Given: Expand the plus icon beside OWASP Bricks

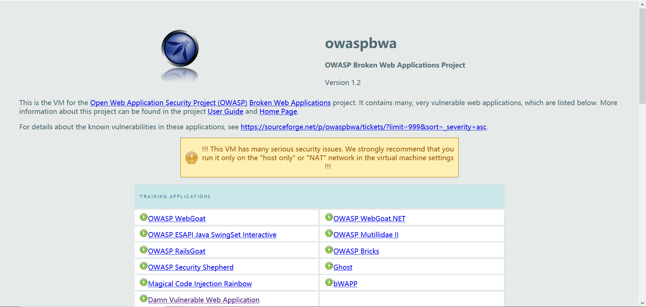Looking at the screenshot, I should point(329,250).
